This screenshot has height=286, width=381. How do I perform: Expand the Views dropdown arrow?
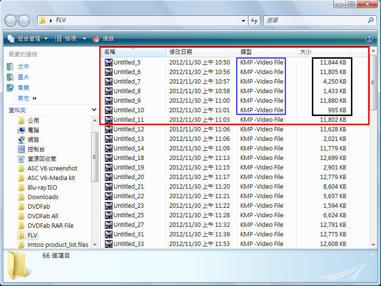[84, 39]
